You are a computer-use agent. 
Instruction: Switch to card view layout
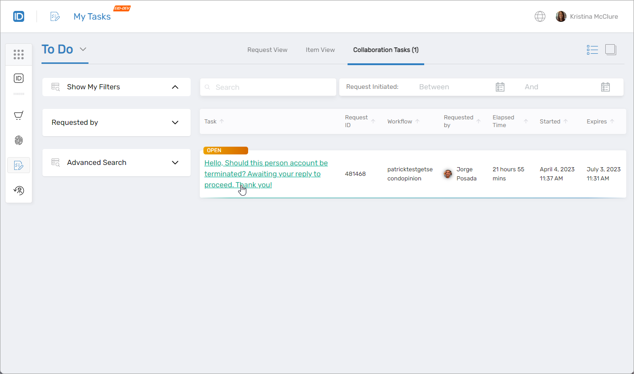tap(610, 49)
